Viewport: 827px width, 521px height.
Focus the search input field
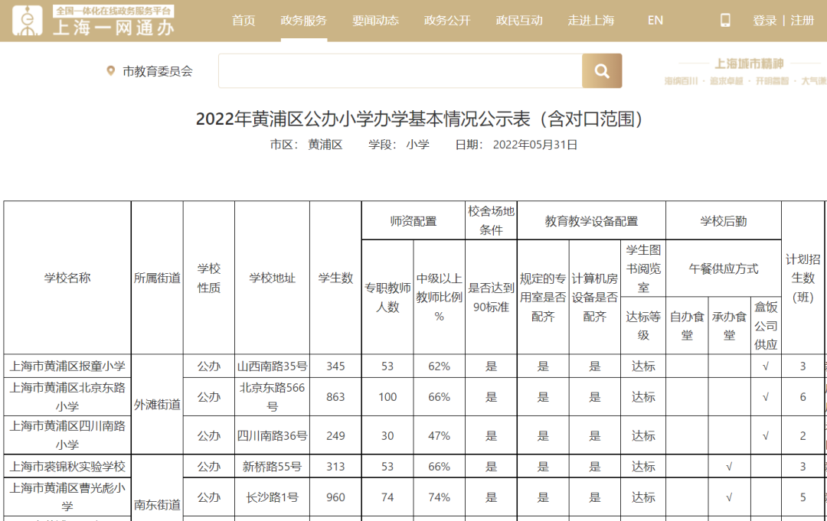pyautogui.click(x=400, y=70)
